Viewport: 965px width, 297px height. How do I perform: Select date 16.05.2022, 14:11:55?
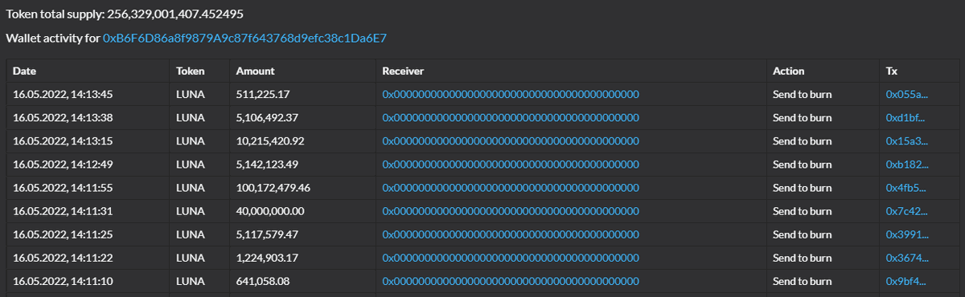(x=63, y=188)
